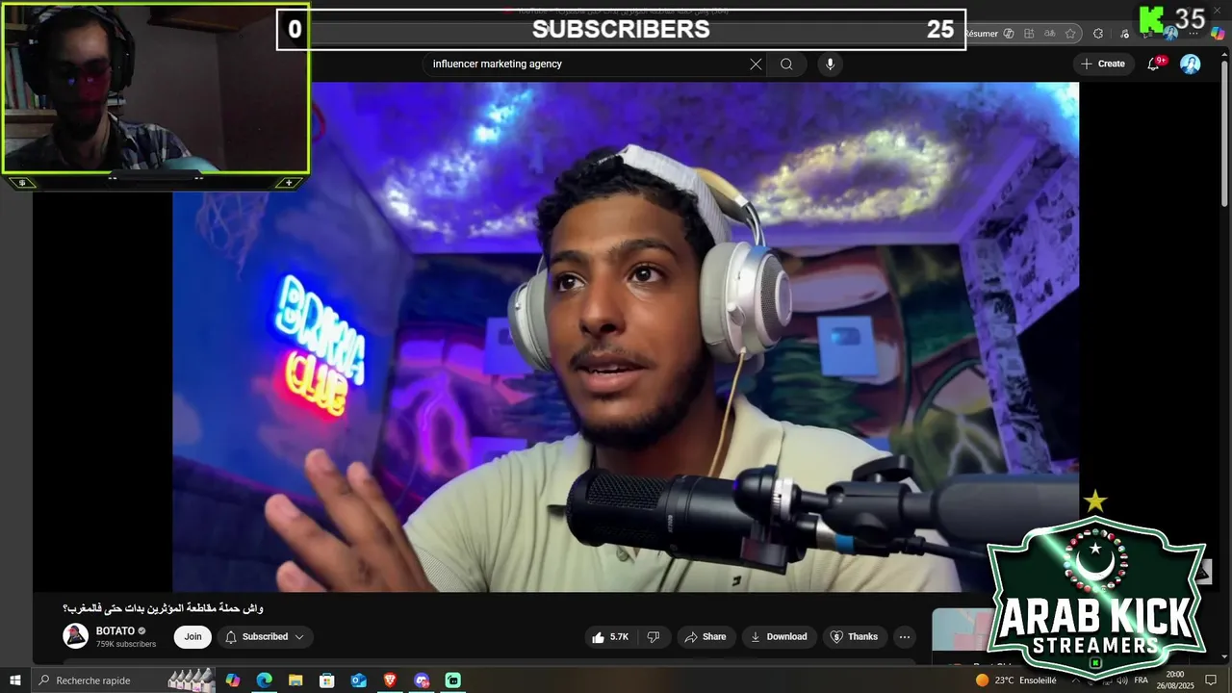This screenshot has width=1232, height=693.
Task: Download the video
Action: tap(779, 636)
